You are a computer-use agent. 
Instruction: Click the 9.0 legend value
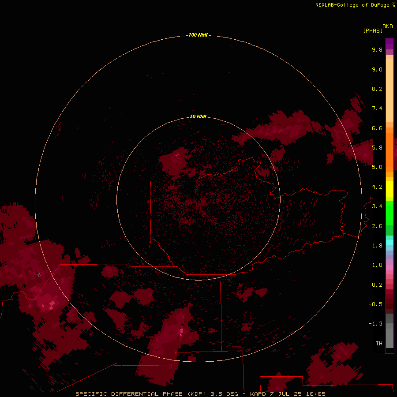click(377, 69)
